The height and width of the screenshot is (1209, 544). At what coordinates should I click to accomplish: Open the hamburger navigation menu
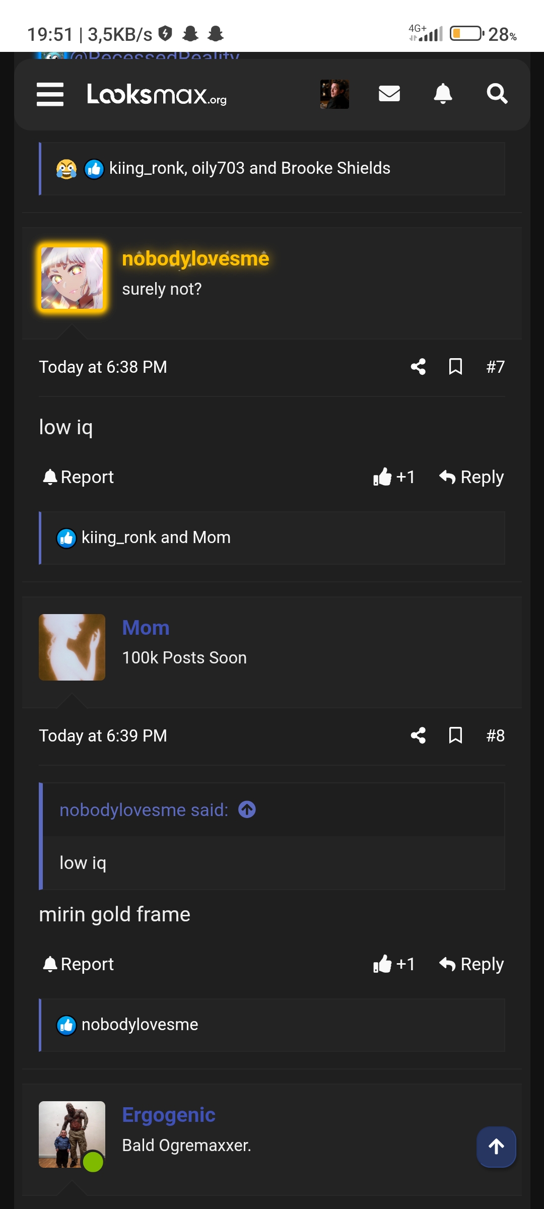[x=50, y=94]
